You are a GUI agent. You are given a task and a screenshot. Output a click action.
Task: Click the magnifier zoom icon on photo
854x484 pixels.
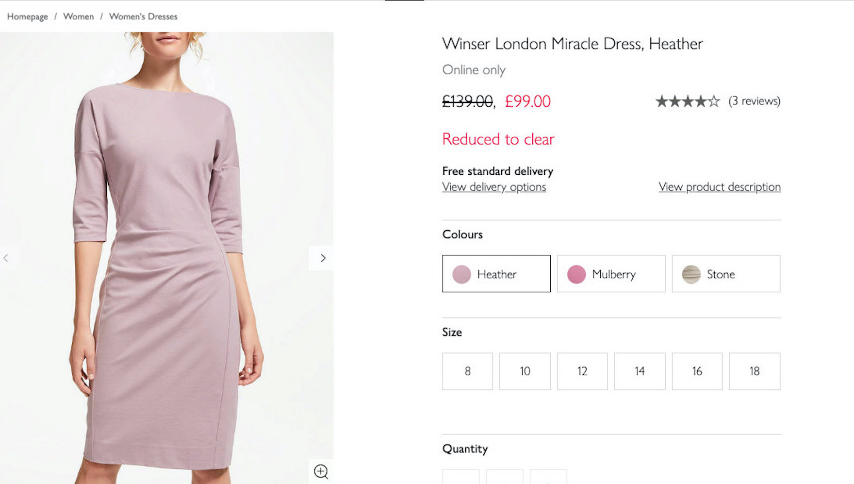(321, 471)
